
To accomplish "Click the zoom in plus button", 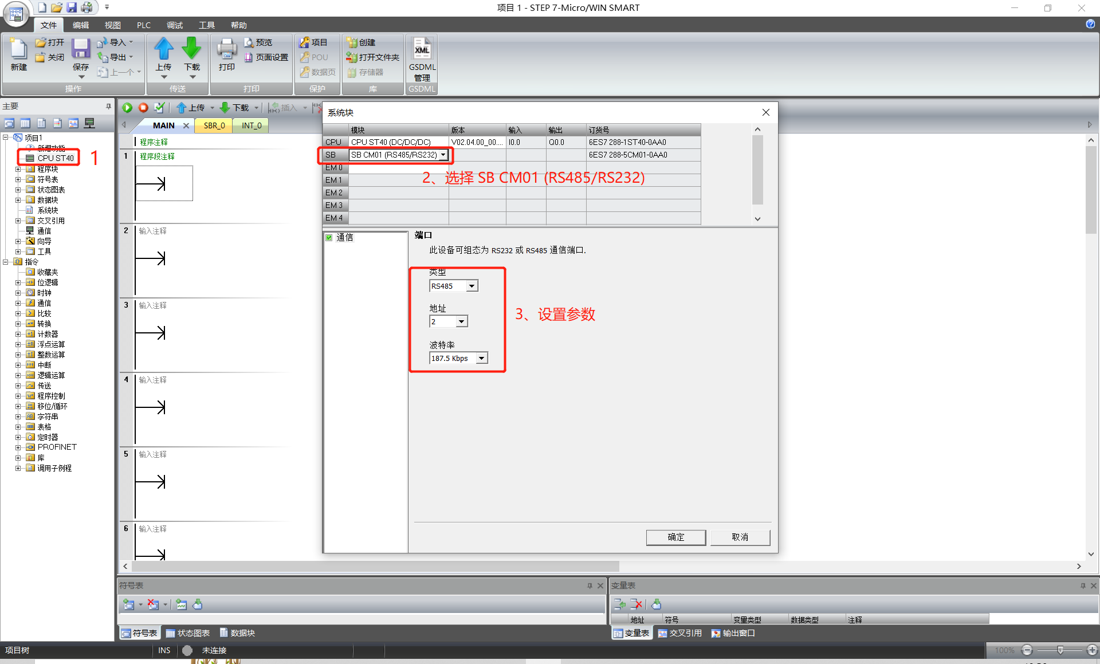I will click(1092, 650).
